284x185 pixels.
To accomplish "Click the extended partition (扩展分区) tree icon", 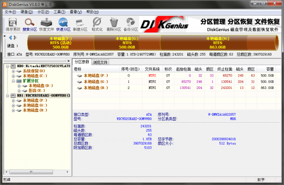I will (x=19, y=81).
